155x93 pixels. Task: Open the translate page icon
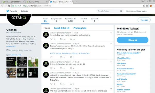(144, 6)
